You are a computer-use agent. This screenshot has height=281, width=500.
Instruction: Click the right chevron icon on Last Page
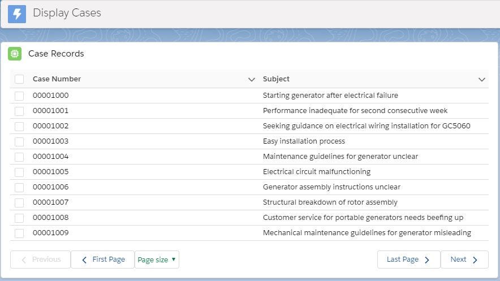pyautogui.click(x=427, y=260)
